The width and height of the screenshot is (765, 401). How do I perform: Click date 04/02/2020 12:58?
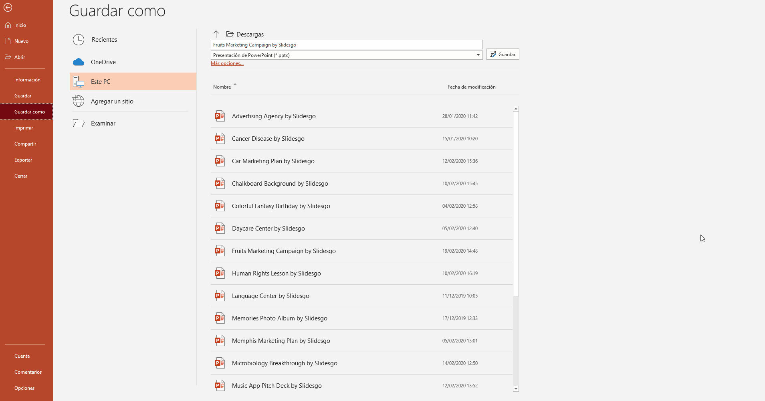[x=460, y=206]
